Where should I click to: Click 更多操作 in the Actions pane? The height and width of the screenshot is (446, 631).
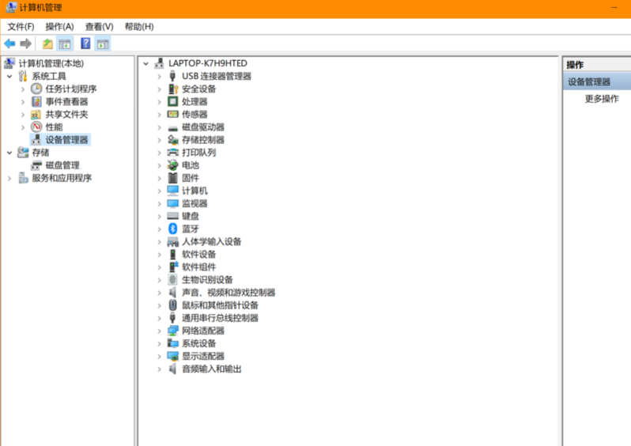coord(602,99)
